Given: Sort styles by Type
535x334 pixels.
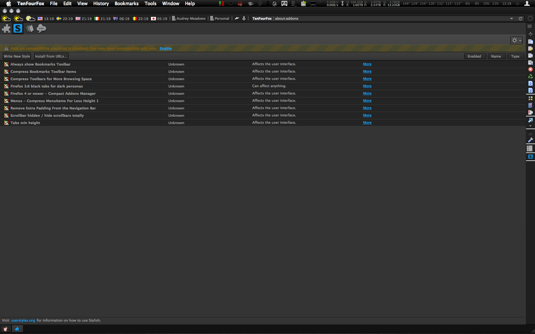Looking at the screenshot, I should tap(515, 56).
